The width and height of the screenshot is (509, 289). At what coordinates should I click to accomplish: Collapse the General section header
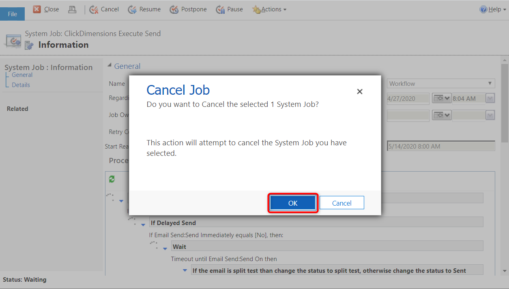[x=109, y=65]
